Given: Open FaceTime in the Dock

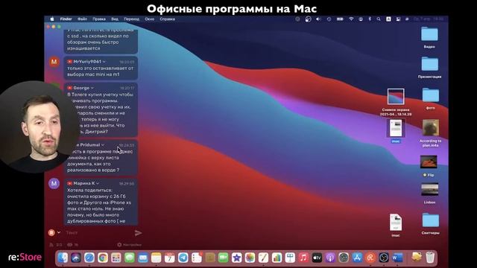Looking at the screenshot, I should (224, 258).
